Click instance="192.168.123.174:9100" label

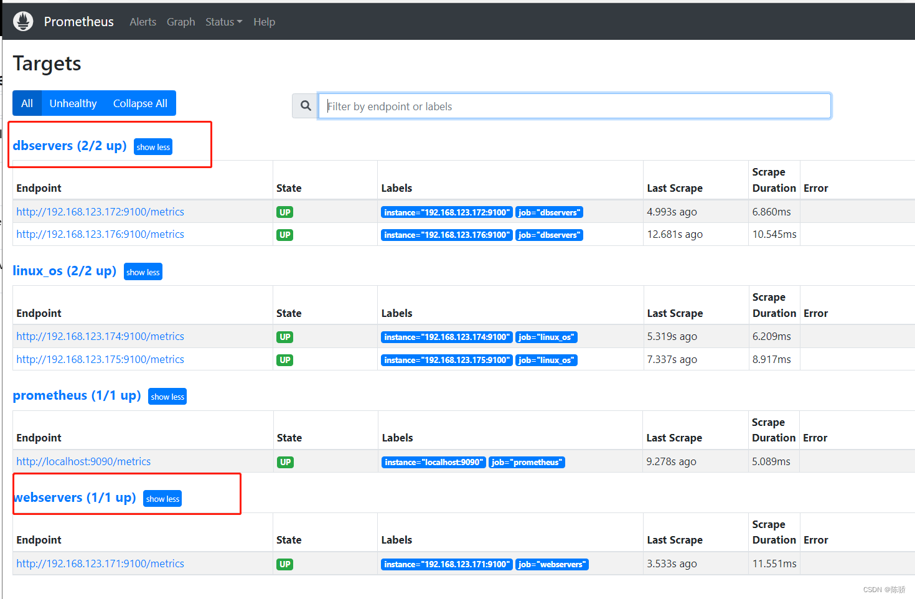click(447, 337)
